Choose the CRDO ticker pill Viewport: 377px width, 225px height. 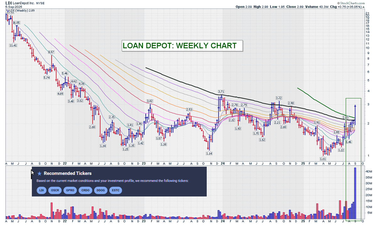point(85,190)
